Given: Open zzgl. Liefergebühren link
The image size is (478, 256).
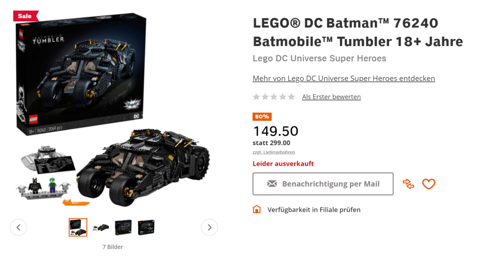Looking at the screenshot, I should 274,152.
